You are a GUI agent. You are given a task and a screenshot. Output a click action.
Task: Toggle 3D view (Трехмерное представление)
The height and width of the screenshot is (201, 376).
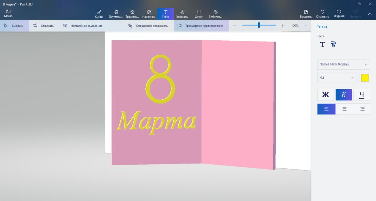(201, 26)
